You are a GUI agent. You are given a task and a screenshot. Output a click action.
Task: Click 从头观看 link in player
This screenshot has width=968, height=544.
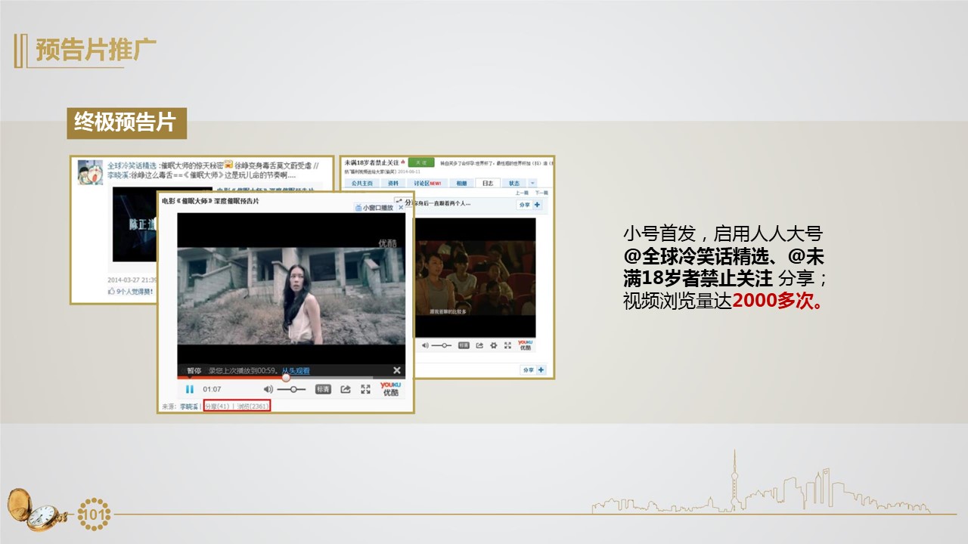click(x=296, y=370)
